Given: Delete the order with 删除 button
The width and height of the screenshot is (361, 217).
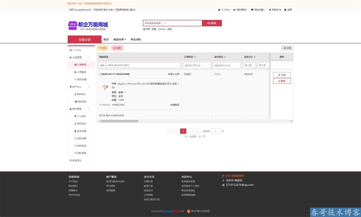Looking at the screenshot, I should [x=282, y=81].
